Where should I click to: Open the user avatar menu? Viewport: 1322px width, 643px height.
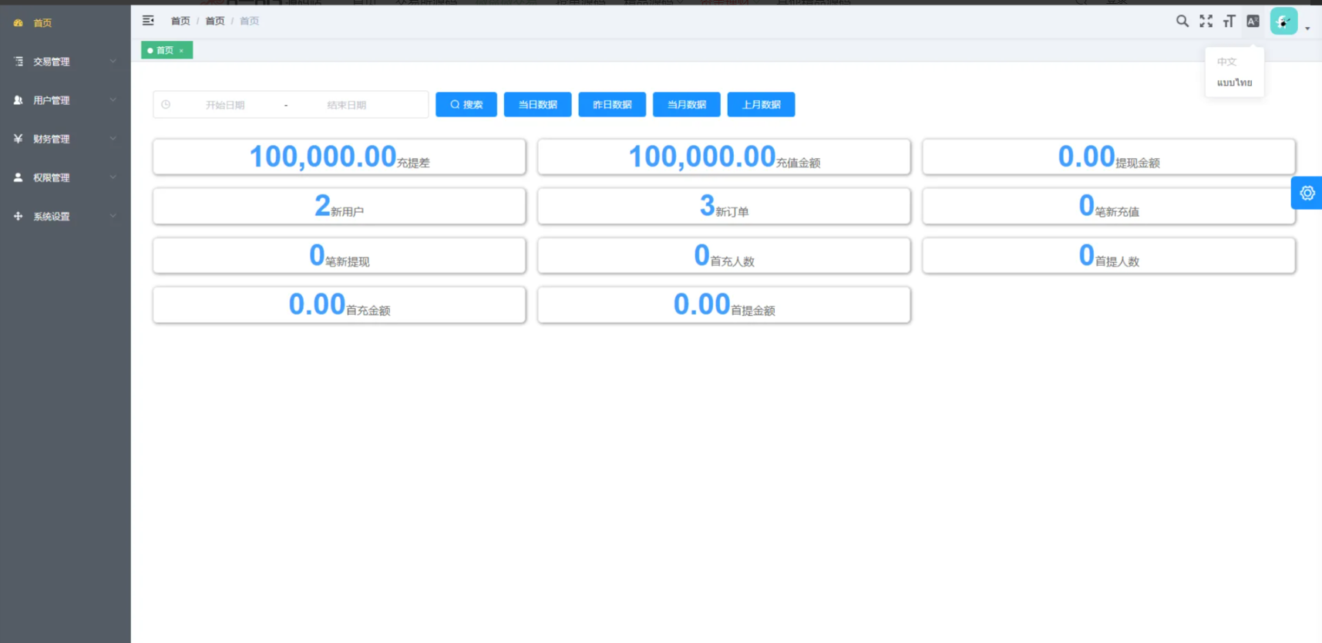pos(1283,22)
